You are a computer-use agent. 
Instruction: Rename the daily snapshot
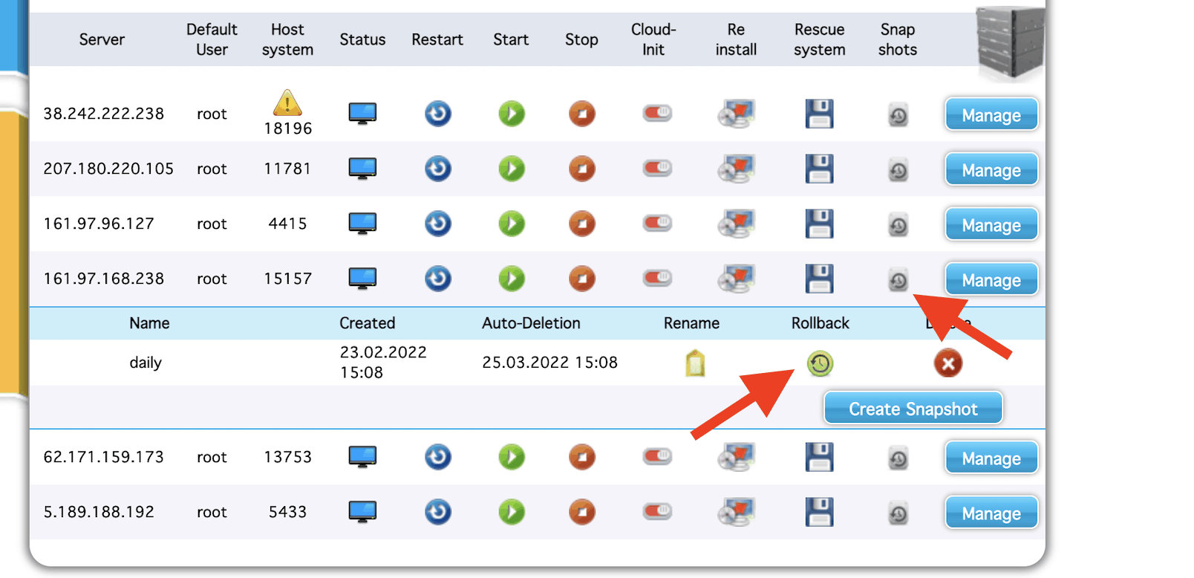(x=694, y=363)
